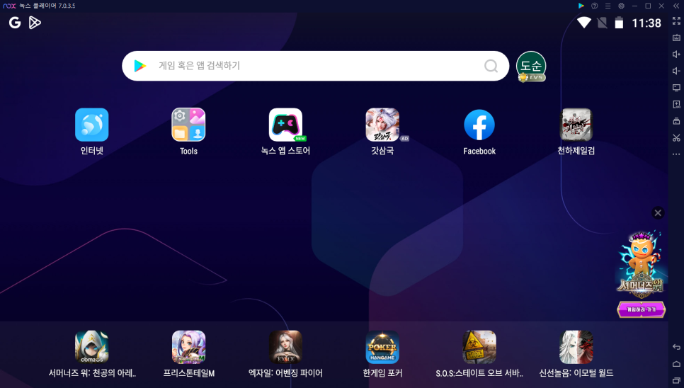Open the 도순 user profile avatar
Viewport: 684px width, 388px height.
tap(531, 67)
